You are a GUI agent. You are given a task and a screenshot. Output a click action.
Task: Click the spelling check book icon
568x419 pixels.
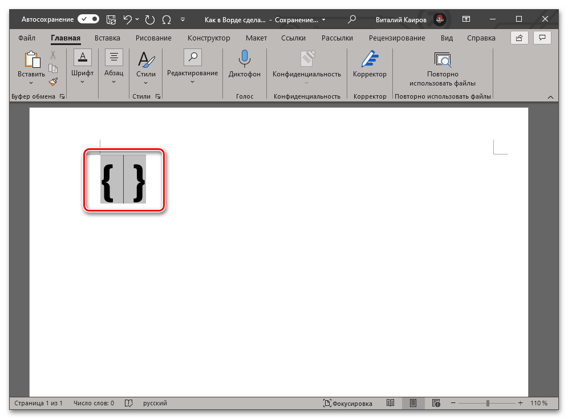pos(128,403)
